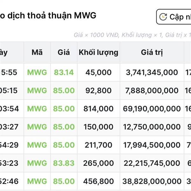Select the MWG ticker in the 814,000 volume row
The height and width of the screenshot is (191, 191).
point(37,109)
